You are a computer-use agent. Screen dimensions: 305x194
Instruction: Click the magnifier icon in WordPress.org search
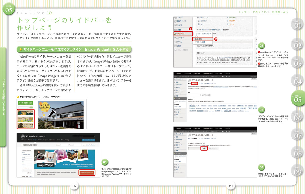94,136
